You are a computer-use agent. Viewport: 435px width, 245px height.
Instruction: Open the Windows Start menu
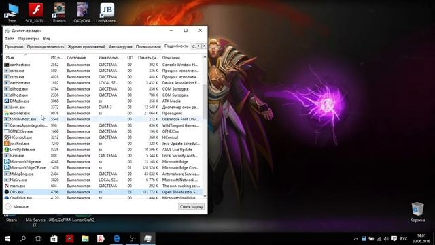[x=7, y=239]
